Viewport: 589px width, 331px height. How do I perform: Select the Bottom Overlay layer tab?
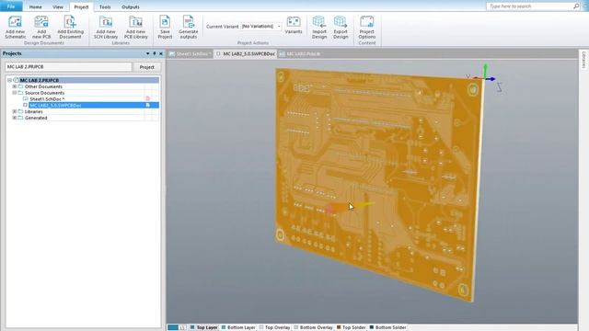(x=313, y=327)
